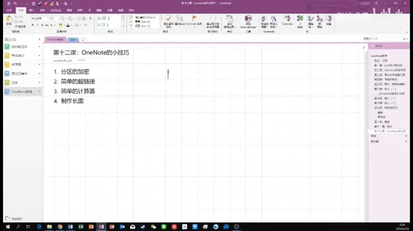Viewport: 413px width, 231px height.
Task: Expand the 大学院 notebook in sidebar
Action: tap(39, 64)
